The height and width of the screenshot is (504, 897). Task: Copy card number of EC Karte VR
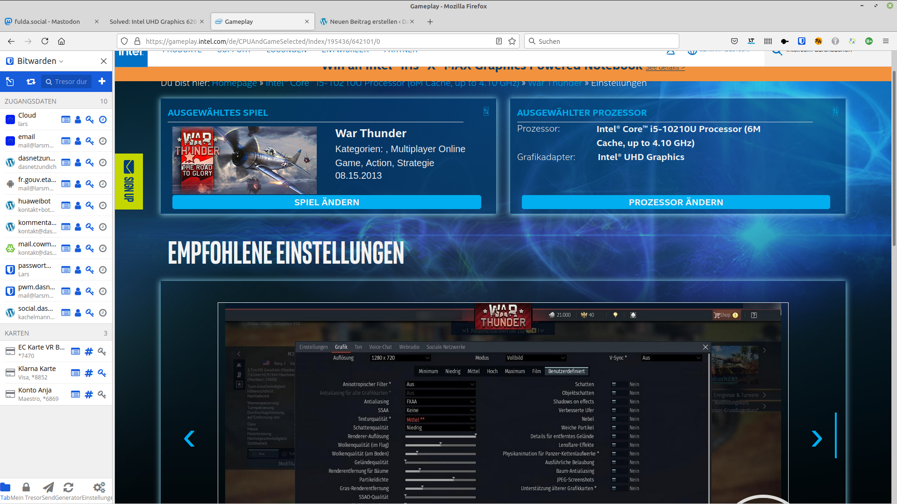[89, 351]
